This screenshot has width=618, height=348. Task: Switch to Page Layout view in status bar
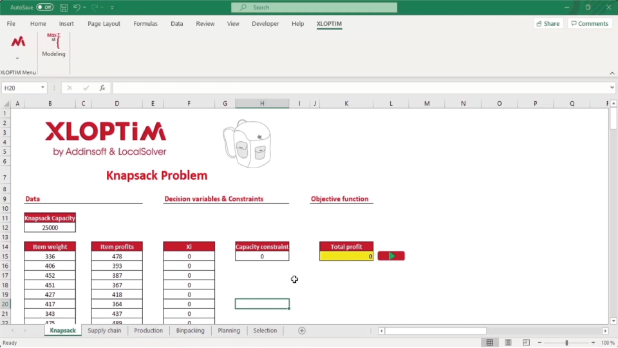[x=508, y=342]
